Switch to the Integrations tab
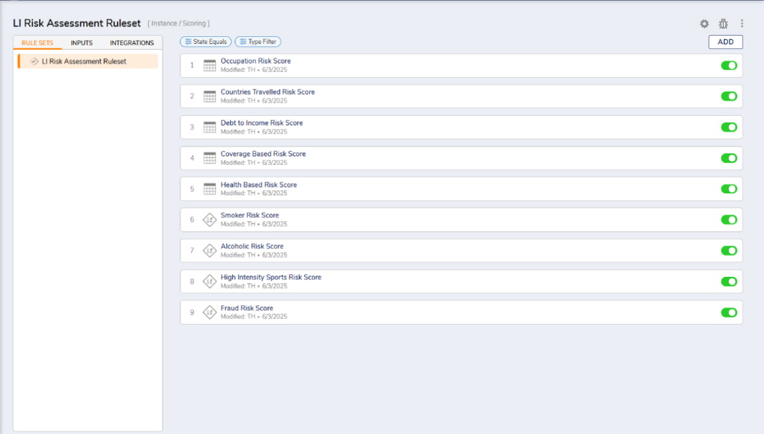Image resolution: width=764 pixels, height=434 pixels. [131, 43]
